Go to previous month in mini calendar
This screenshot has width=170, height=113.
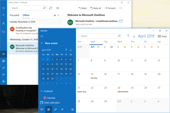tap(66, 50)
